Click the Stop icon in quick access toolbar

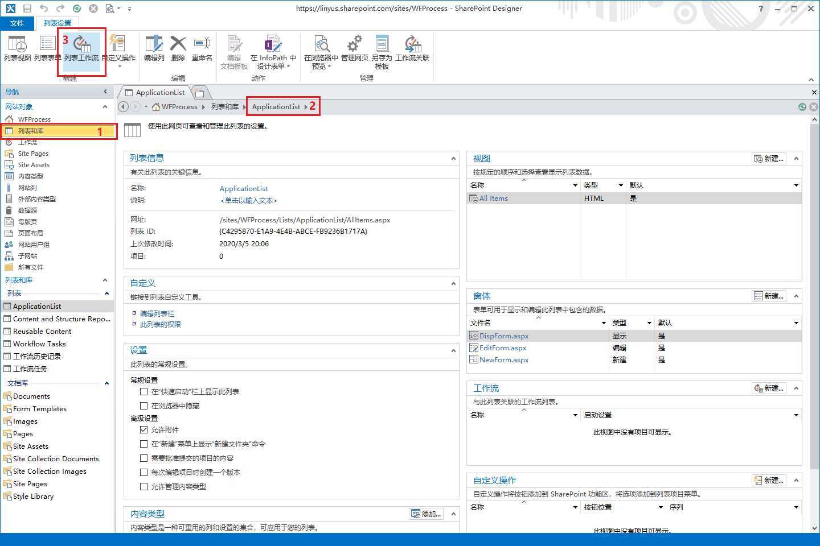93,9
